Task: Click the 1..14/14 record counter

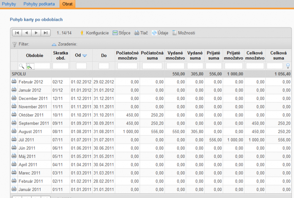Action: (x=64, y=33)
